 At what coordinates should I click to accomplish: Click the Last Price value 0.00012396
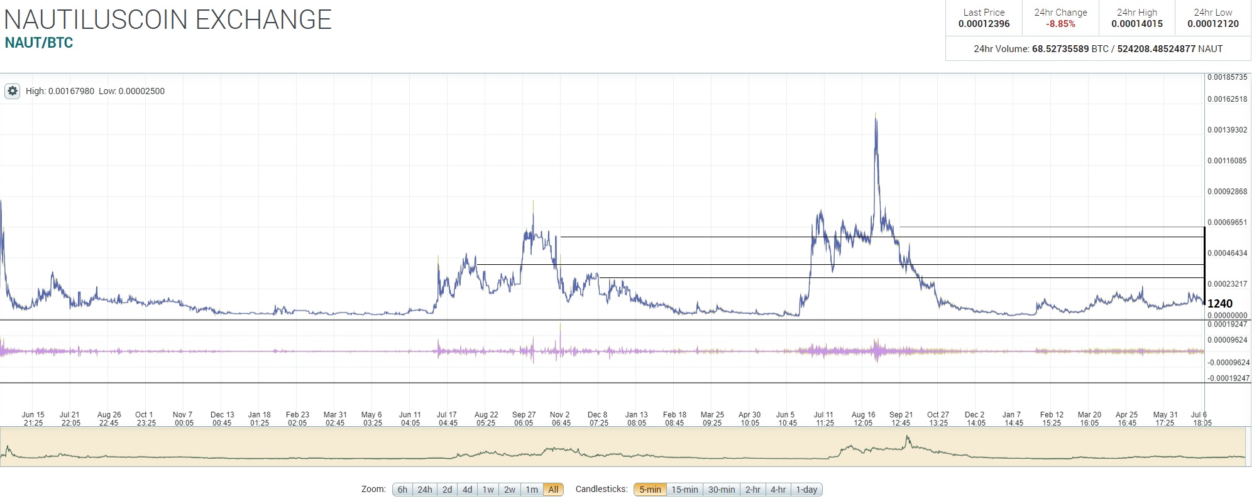tap(984, 24)
